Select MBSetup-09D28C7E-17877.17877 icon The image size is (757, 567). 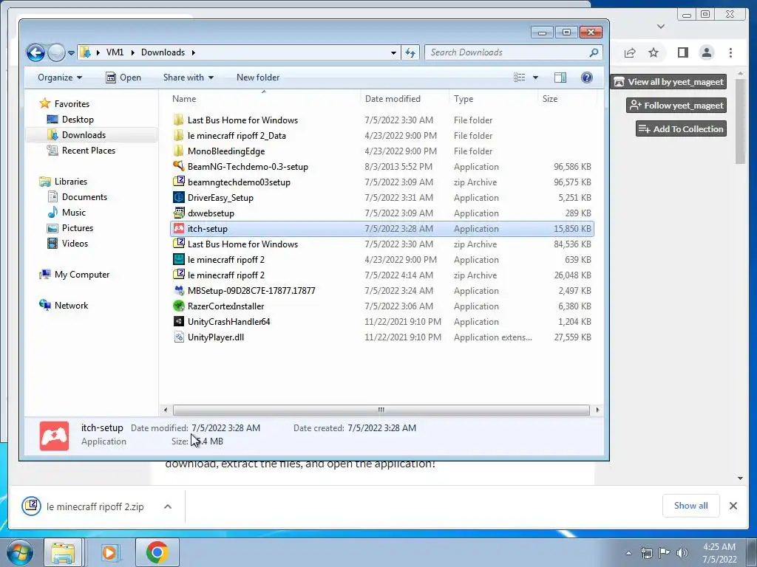[179, 290]
